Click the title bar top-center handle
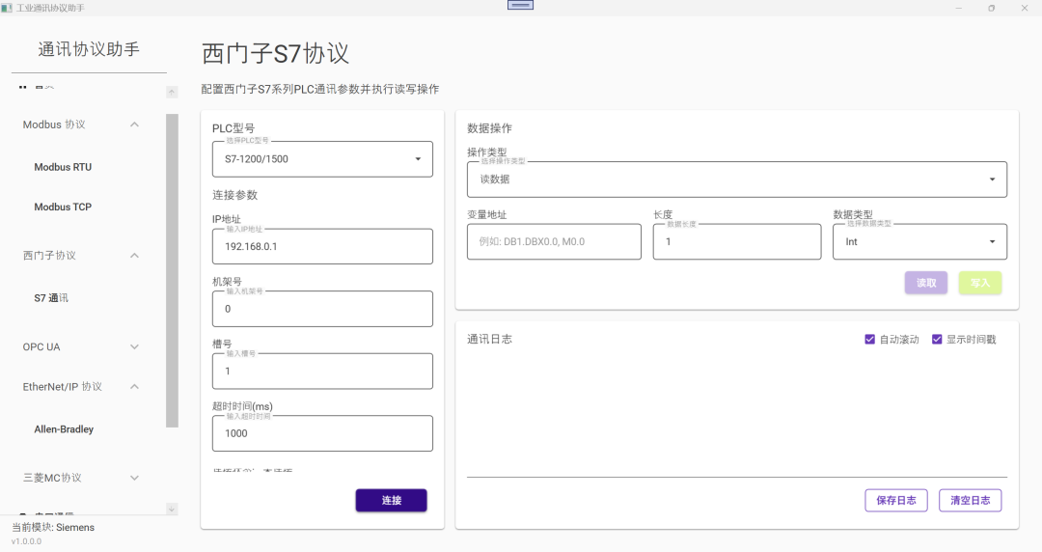Image resolution: width=1042 pixels, height=552 pixels. pos(520,6)
